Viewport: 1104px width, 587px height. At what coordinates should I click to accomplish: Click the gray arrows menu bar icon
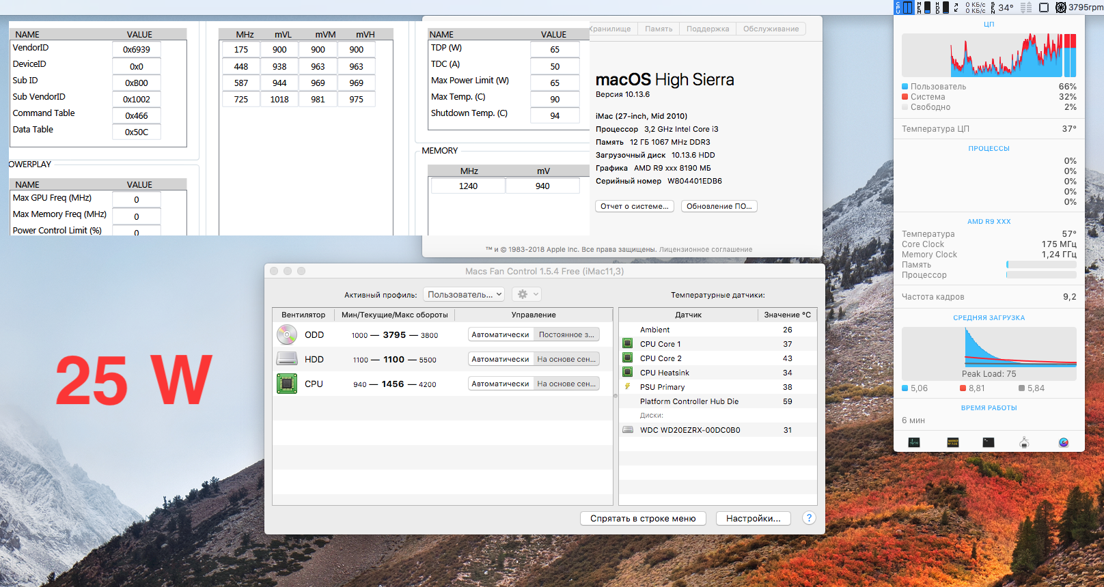[1026, 8]
